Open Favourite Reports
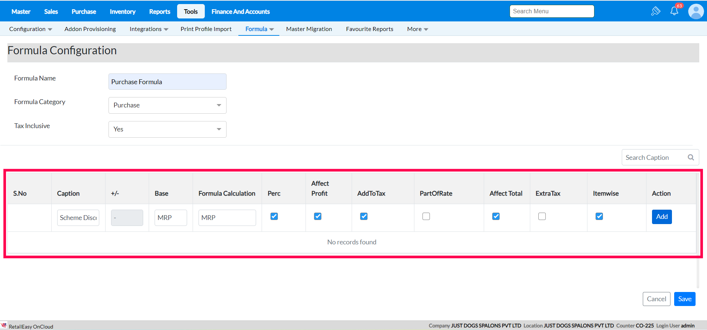 pyautogui.click(x=369, y=29)
